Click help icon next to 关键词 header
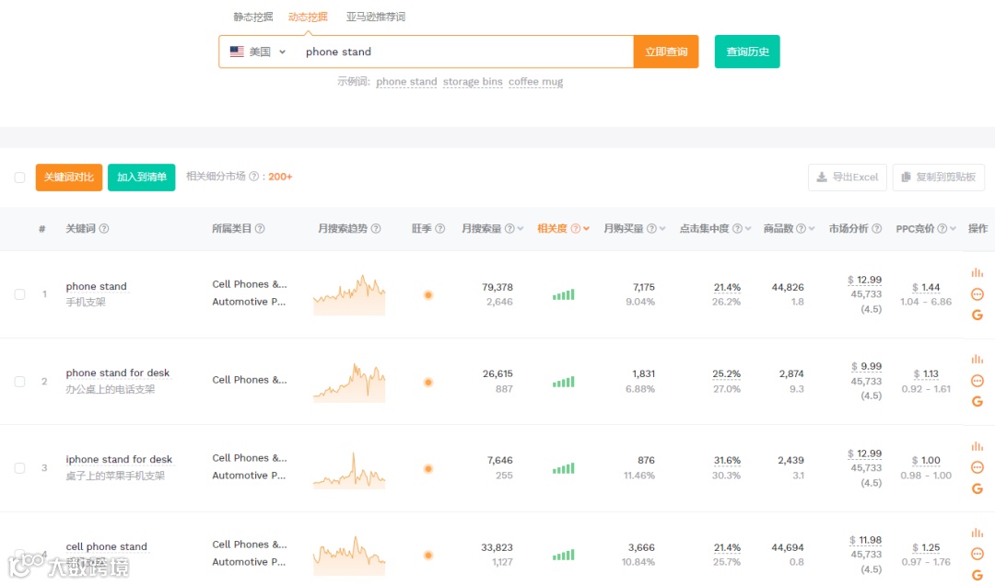Image resolution: width=995 pixels, height=585 pixels. [104, 229]
